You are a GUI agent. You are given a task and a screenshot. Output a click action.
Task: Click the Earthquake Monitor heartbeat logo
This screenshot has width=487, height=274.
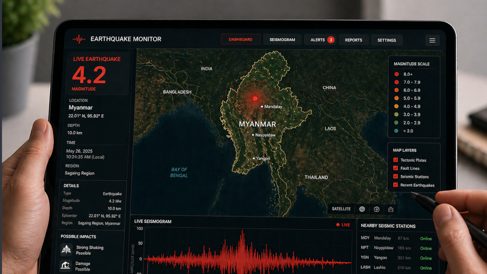(x=79, y=39)
